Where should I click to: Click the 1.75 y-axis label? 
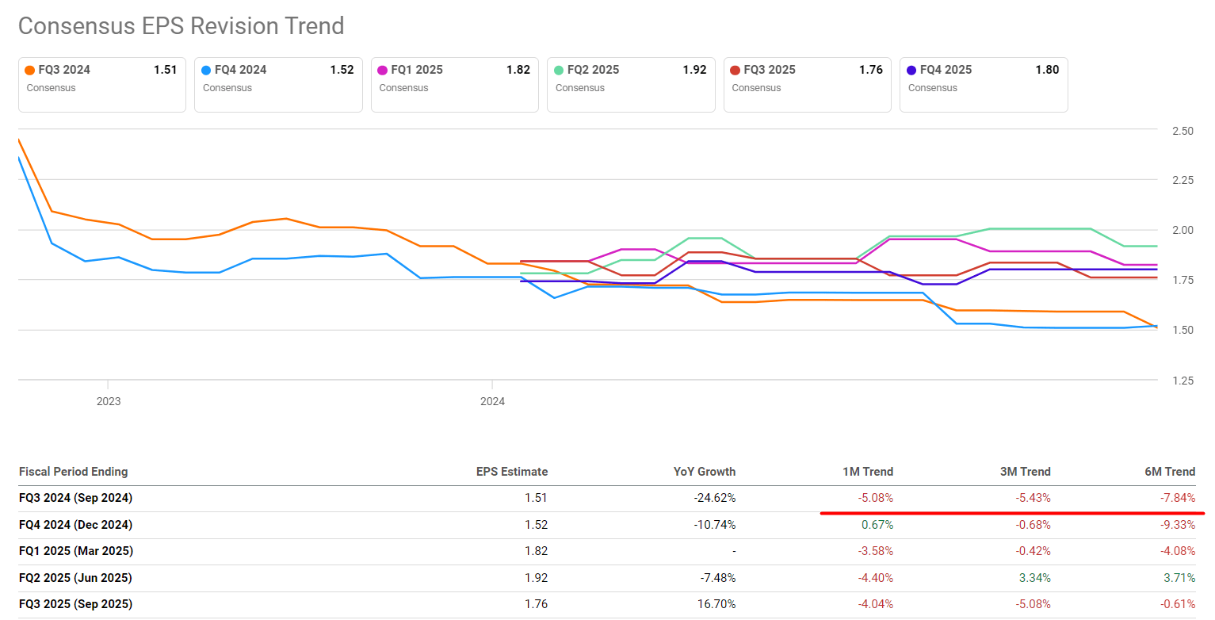click(x=1183, y=281)
